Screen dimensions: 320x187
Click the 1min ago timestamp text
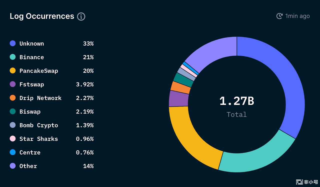click(297, 16)
